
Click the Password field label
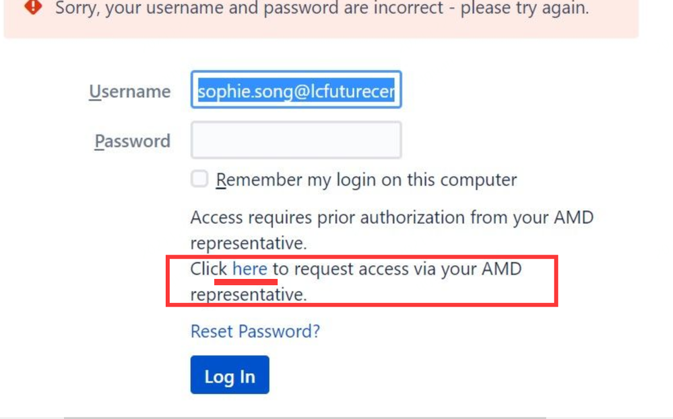point(132,141)
